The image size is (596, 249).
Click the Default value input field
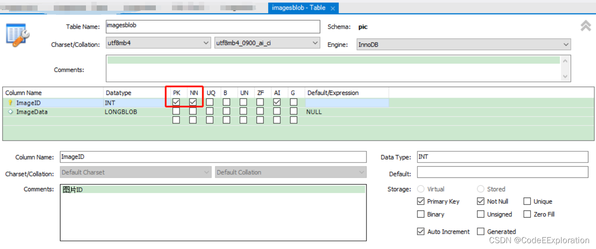point(502,172)
